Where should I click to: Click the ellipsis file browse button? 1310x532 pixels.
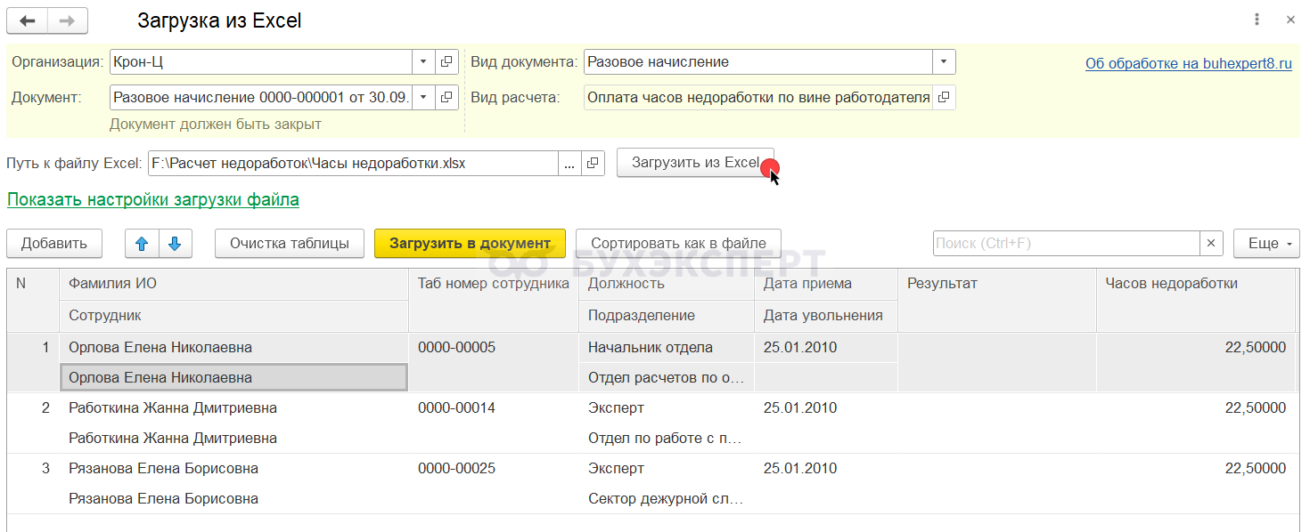click(570, 164)
